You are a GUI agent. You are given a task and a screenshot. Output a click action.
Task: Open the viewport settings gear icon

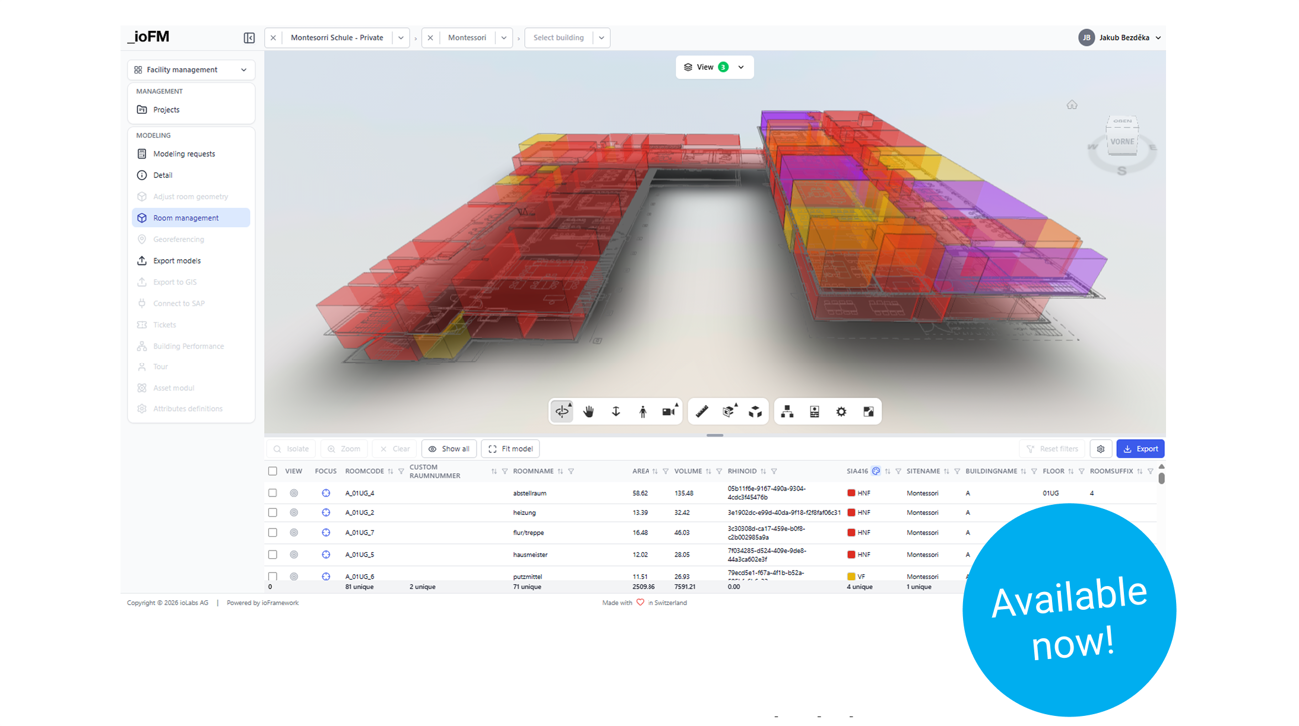click(x=842, y=410)
